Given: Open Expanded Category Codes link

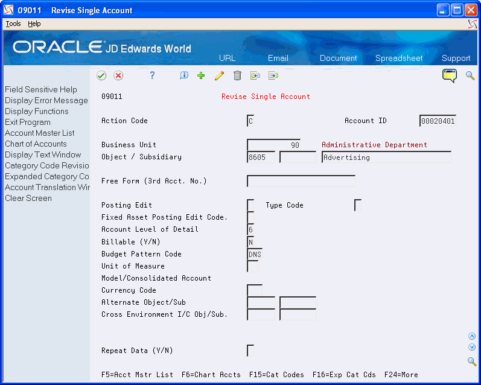Looking at the screenshot, I should click(47, 176).
